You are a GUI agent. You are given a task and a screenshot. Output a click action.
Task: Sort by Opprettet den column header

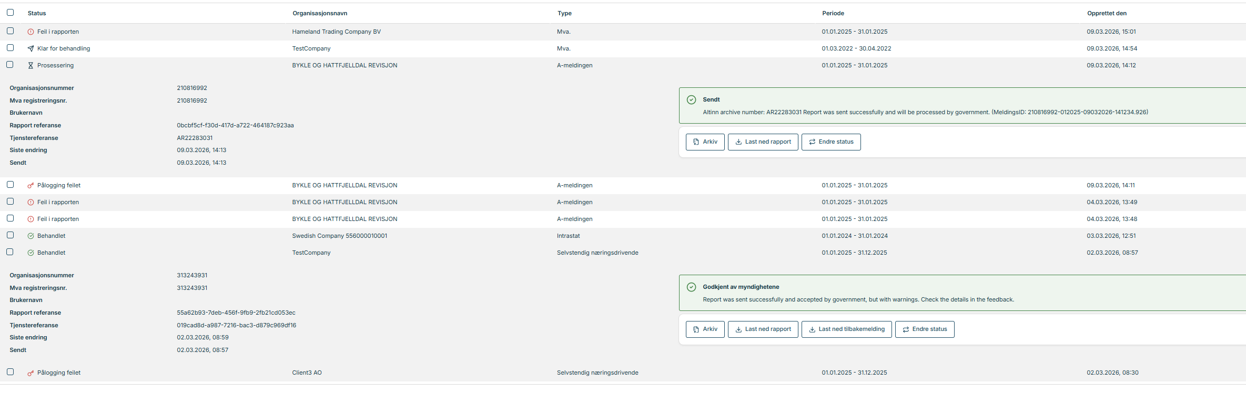[1107, 13]
